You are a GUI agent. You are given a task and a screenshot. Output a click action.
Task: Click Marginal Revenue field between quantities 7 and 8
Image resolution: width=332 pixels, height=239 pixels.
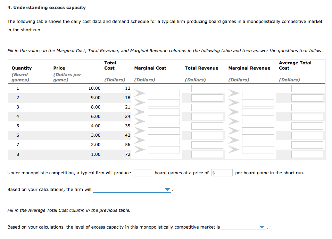258,150
